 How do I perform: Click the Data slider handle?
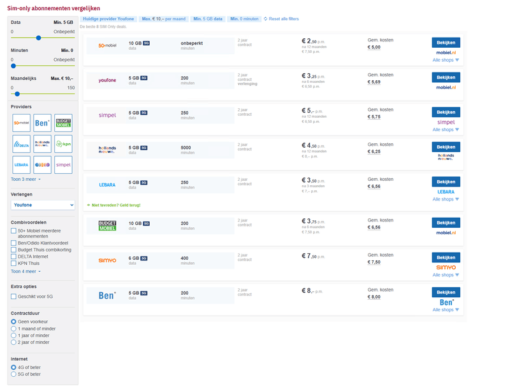tap(38, 38)
